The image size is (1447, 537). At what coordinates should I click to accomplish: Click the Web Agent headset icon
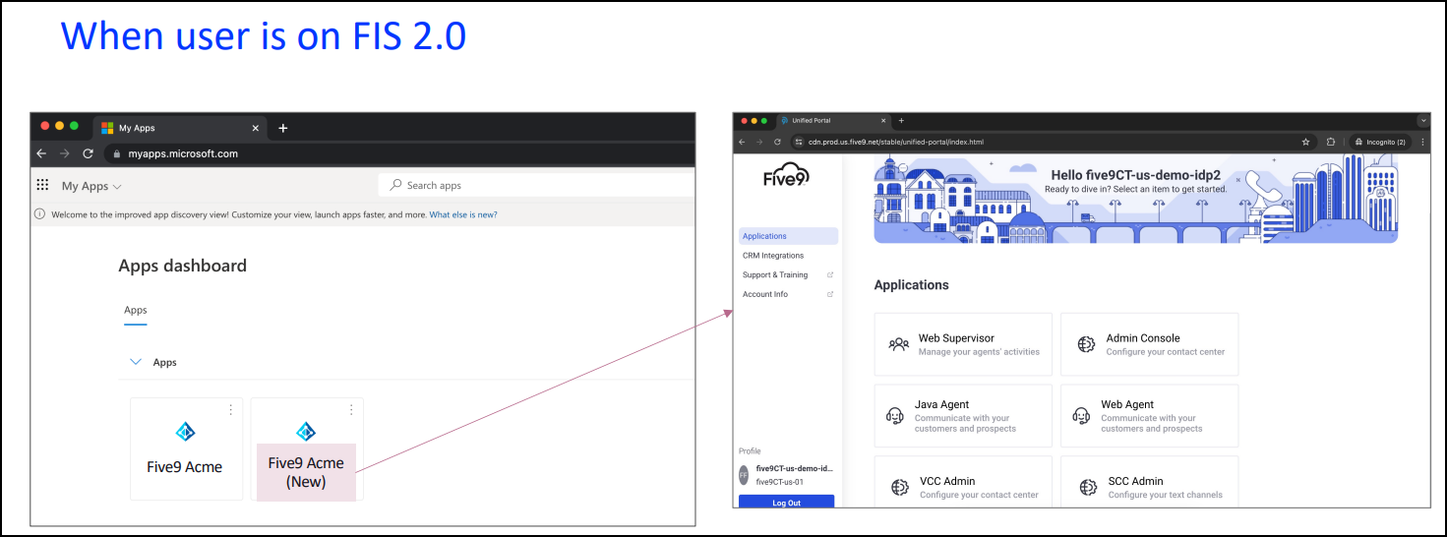pyautogui.click(x=1081, y=416)
